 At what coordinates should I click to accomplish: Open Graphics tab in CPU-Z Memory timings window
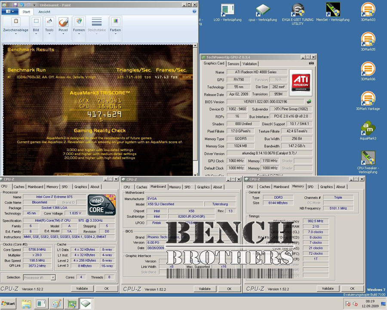(x=326, y=187)
